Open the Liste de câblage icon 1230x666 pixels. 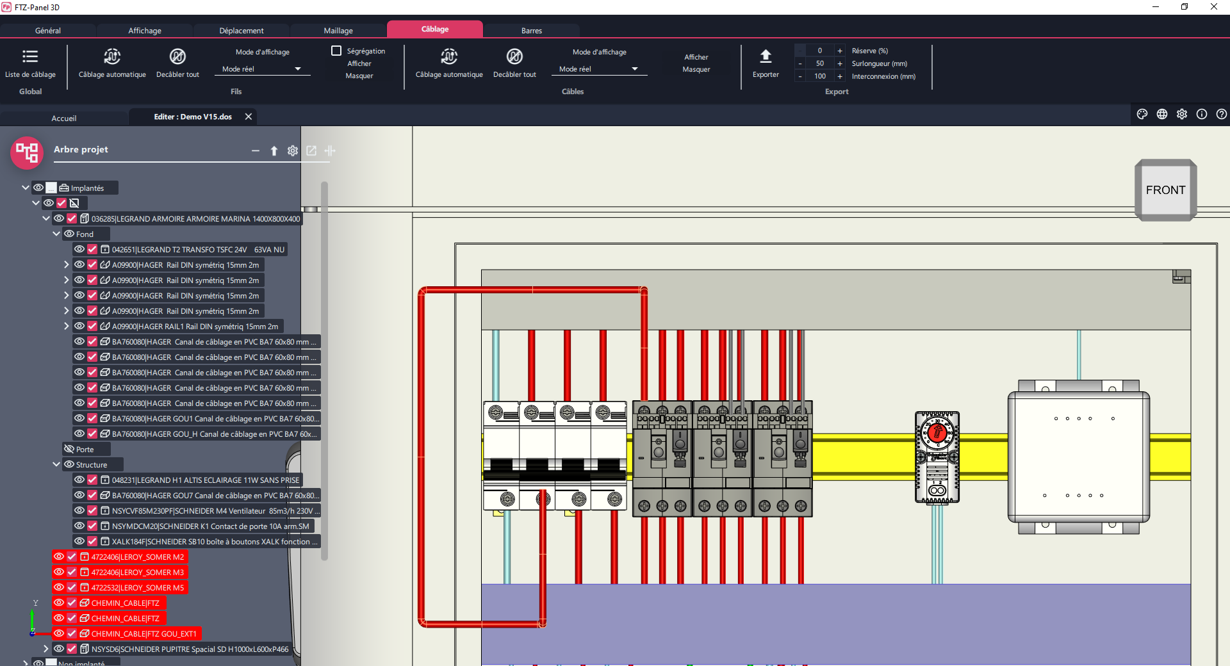[30, 57]
